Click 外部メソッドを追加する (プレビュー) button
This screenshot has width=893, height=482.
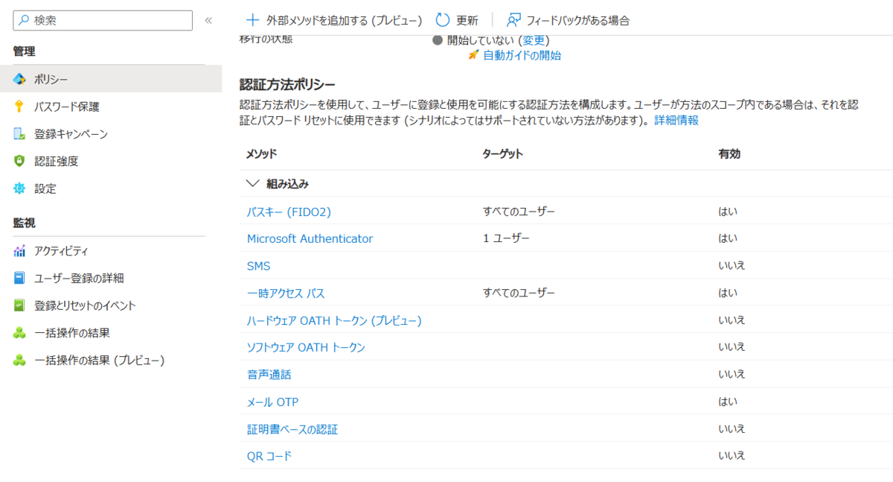334,20
